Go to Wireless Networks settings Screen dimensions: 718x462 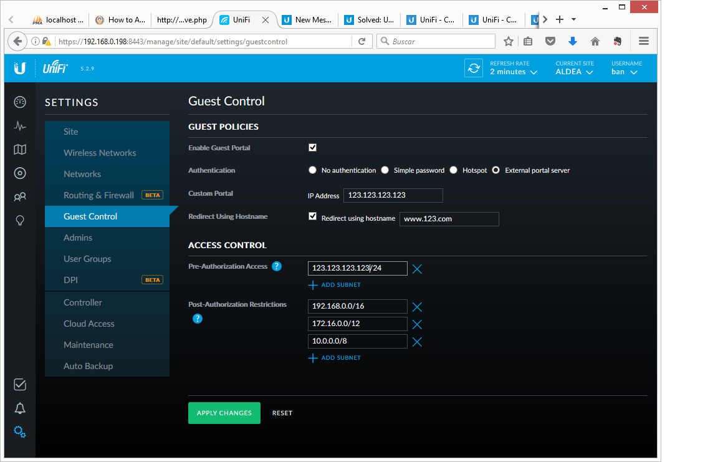100,153
